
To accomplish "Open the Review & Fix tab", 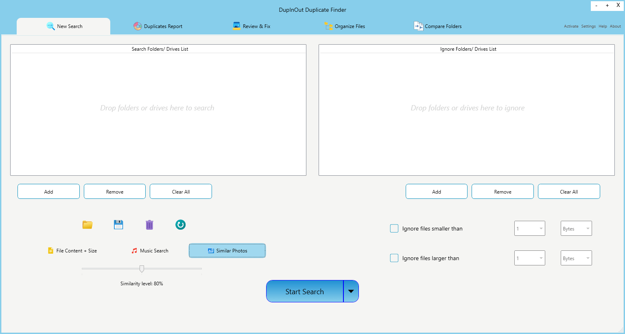I will coord(251,26).
